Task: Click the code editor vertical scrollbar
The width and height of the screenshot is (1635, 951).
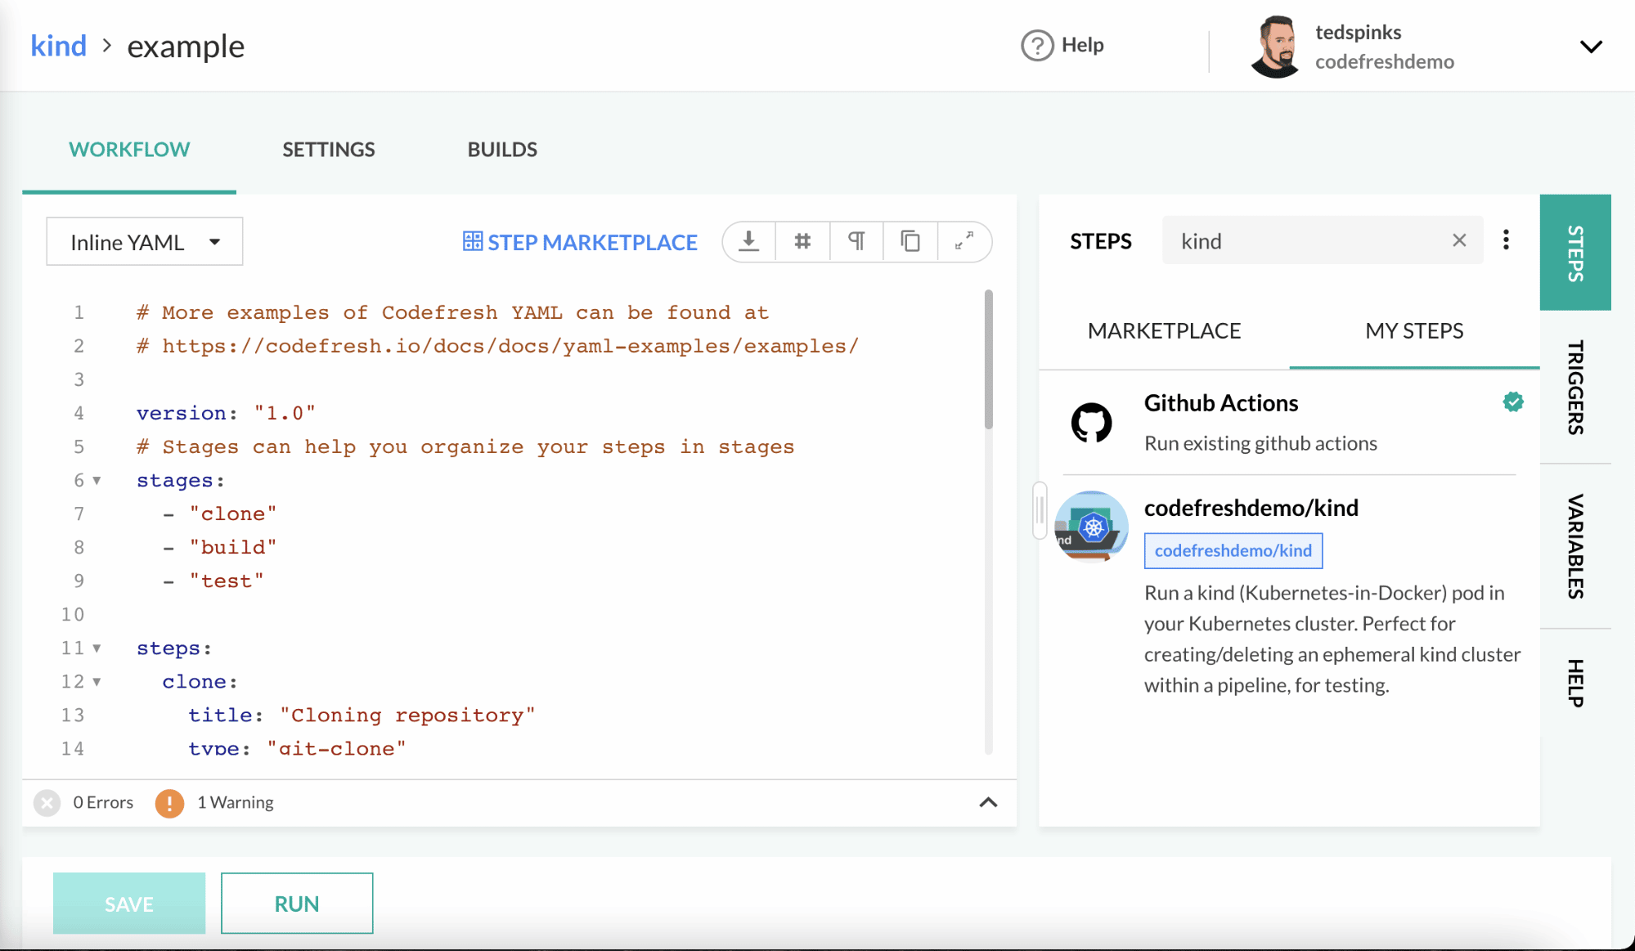Action: [988, 360]
